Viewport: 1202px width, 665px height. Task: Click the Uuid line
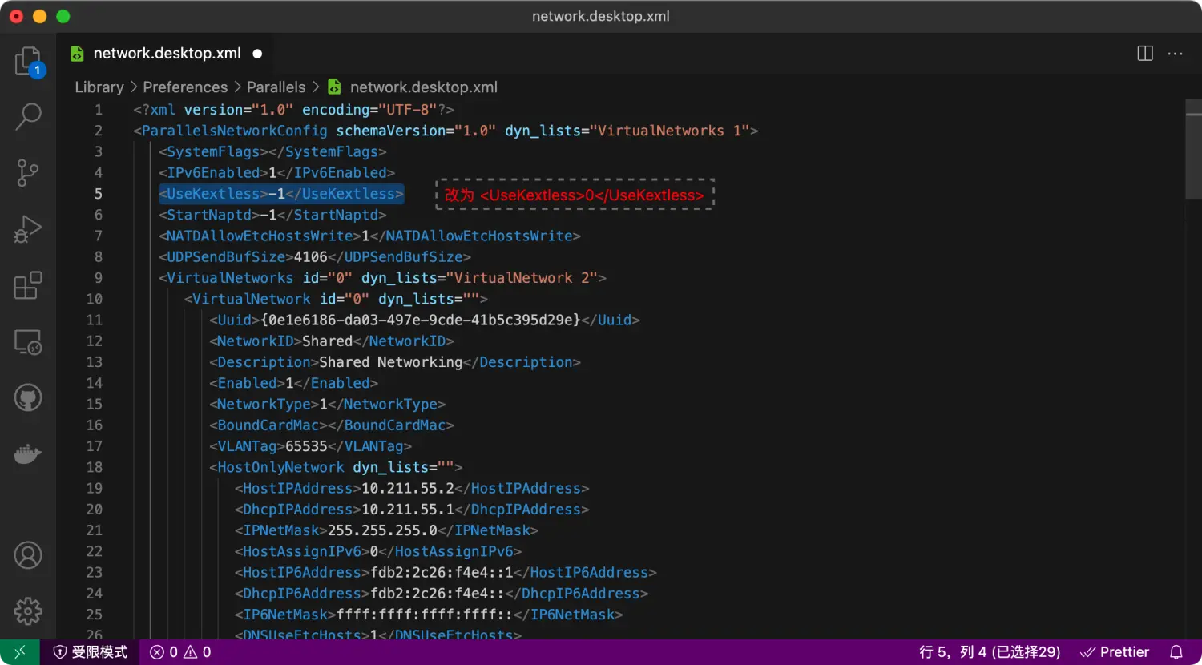(425, 320)
